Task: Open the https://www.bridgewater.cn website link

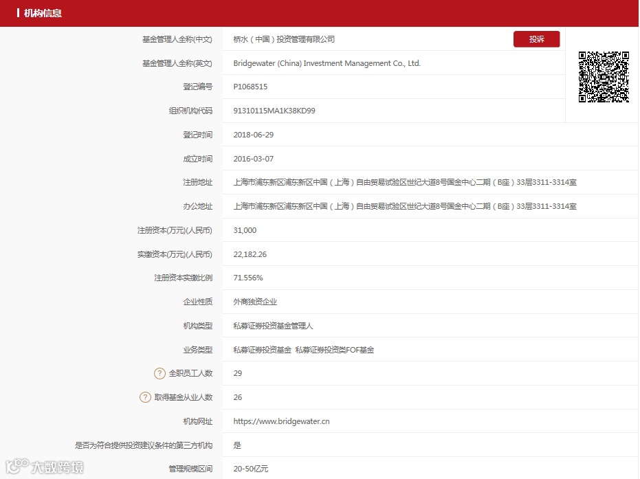Action: point(281,421)
